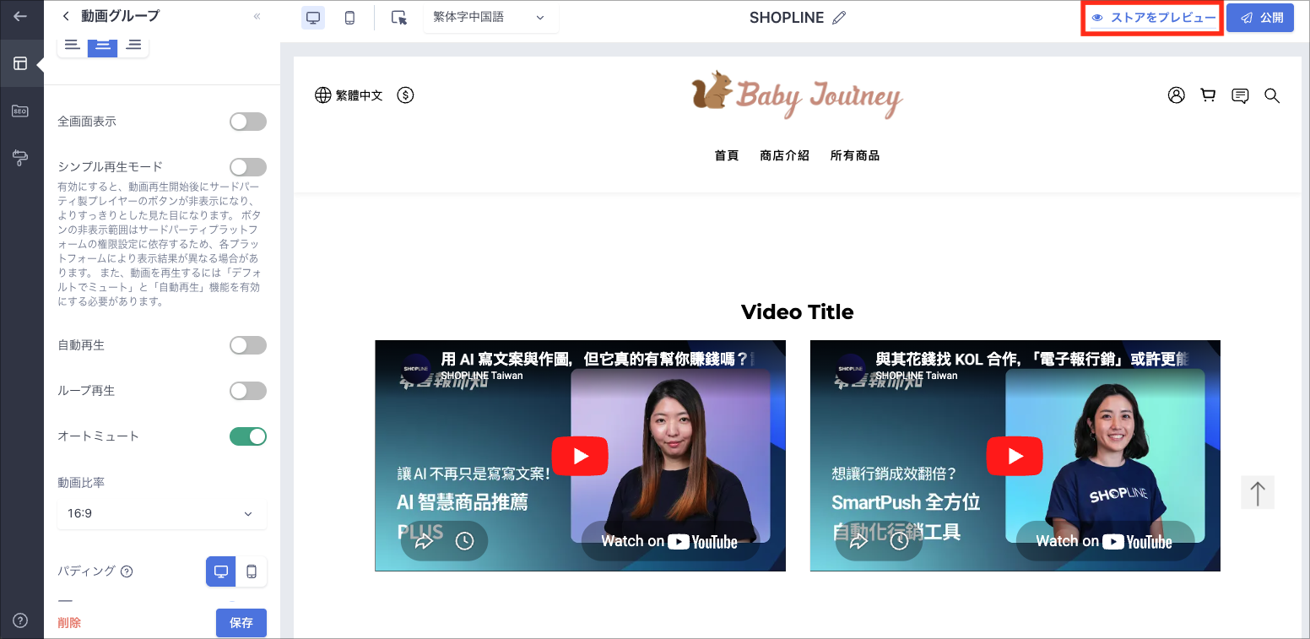The image size is (1310, 639).
Task: Click the 公開 publish button
Action: tap(1260, 18)
